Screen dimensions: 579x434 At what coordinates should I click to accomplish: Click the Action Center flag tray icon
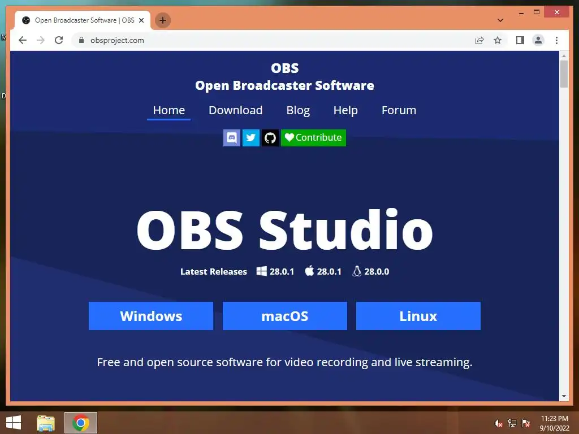tap(526, 423)
